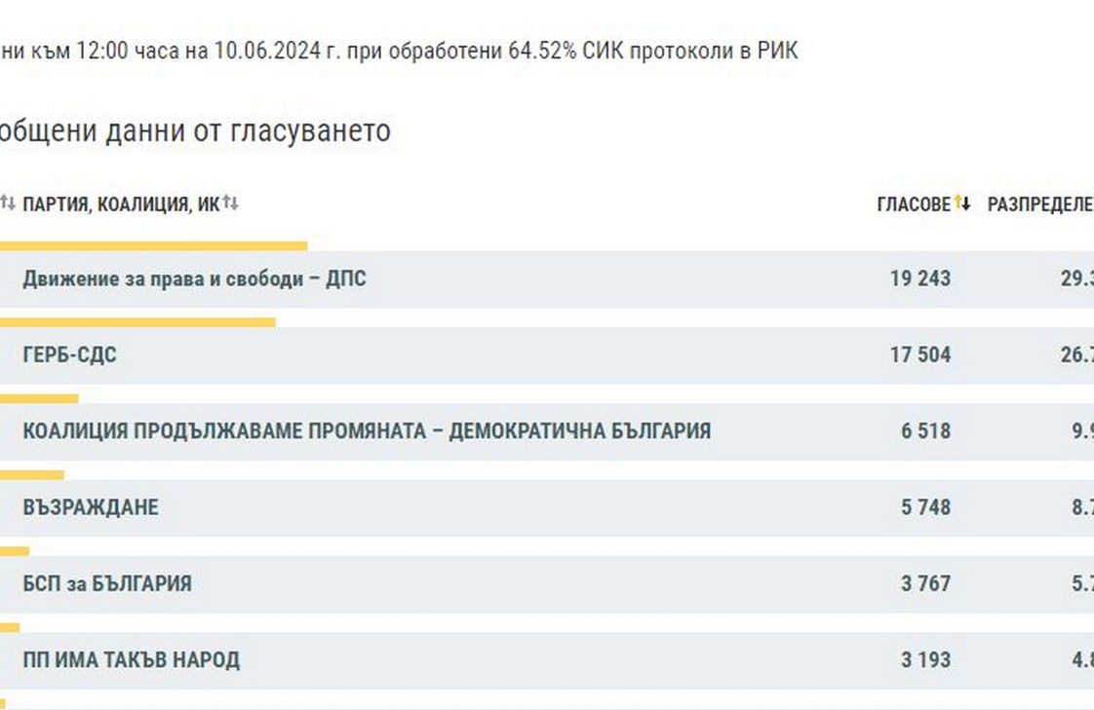Viewport: 1094px width, 710px height.
Task: Click sort arrows beside ПАРТИЯ, КОАЛИЦИЯ, ИК
Action: click(230, 204)
